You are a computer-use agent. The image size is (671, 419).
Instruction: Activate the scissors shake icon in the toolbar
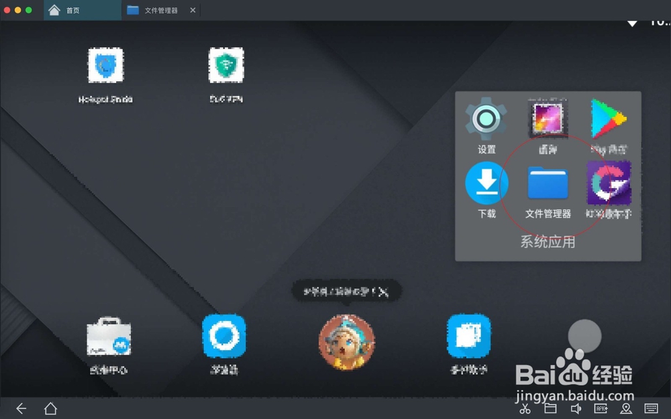[527, 409]
